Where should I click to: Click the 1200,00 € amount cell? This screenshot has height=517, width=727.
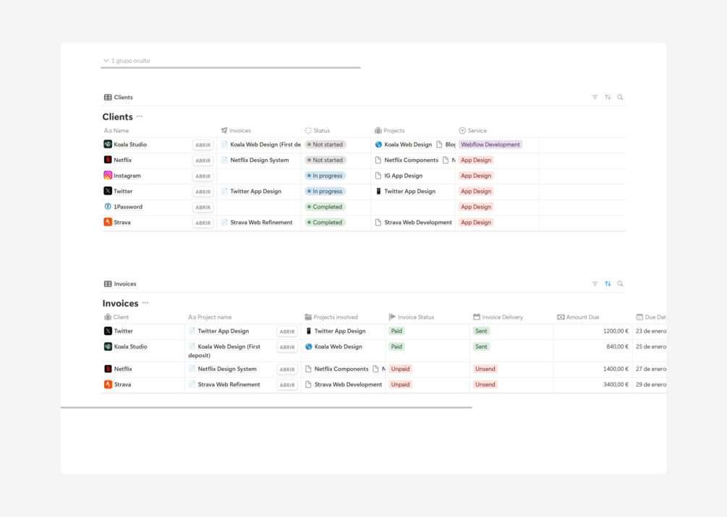tap(592, 331)
